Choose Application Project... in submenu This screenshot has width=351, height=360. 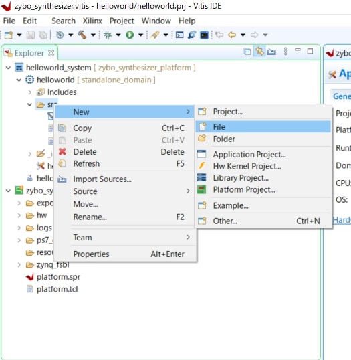(x=263, y=155)
